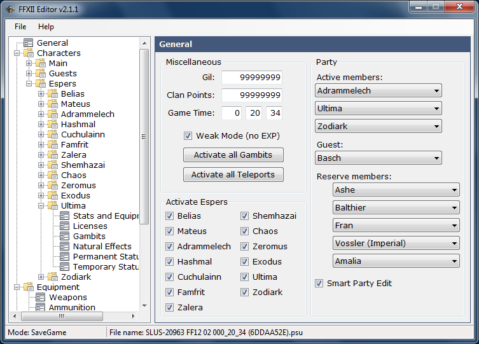The image size is (479, 344).
Task: Open the Fran reserve member dropdown
Action: point(396,226)
